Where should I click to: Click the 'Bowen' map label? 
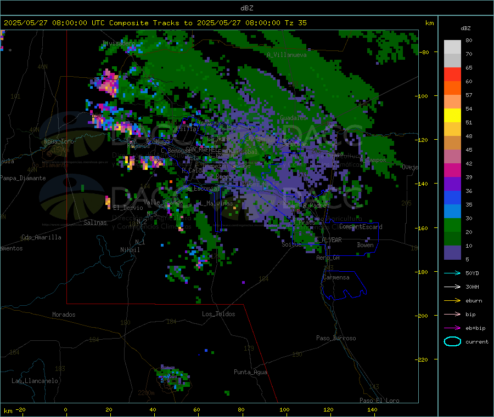[365, 245]
